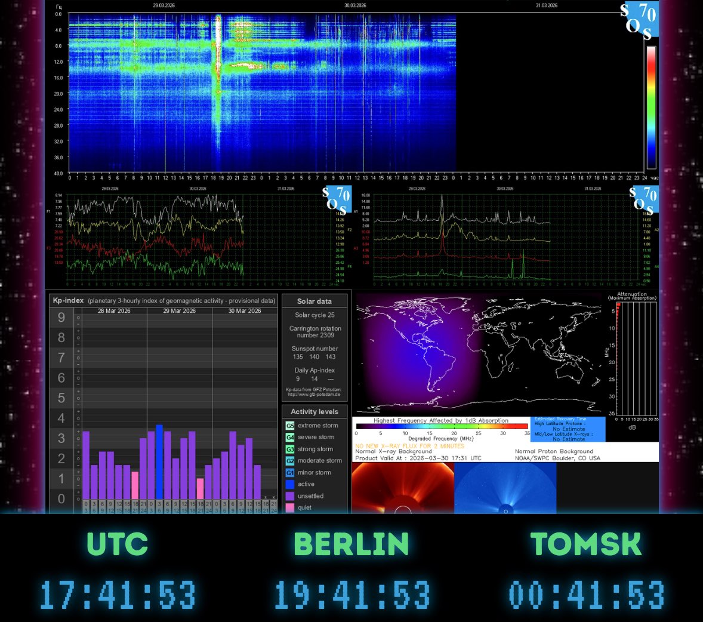This screenshot has height=622, width=703.
Task: Click the 'moderate storm' legend label
Action: coord(320,461)
